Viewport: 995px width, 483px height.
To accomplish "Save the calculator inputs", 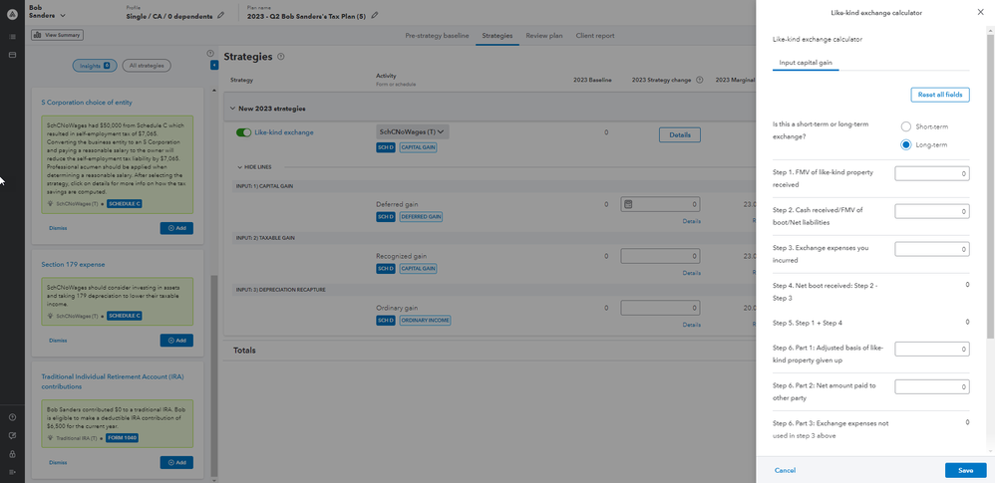I will tap(965, 470).
